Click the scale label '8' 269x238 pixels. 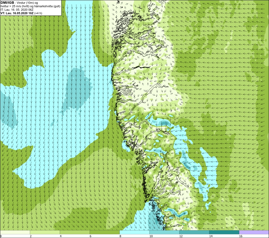pyautogui.click(x=120, y=236)
